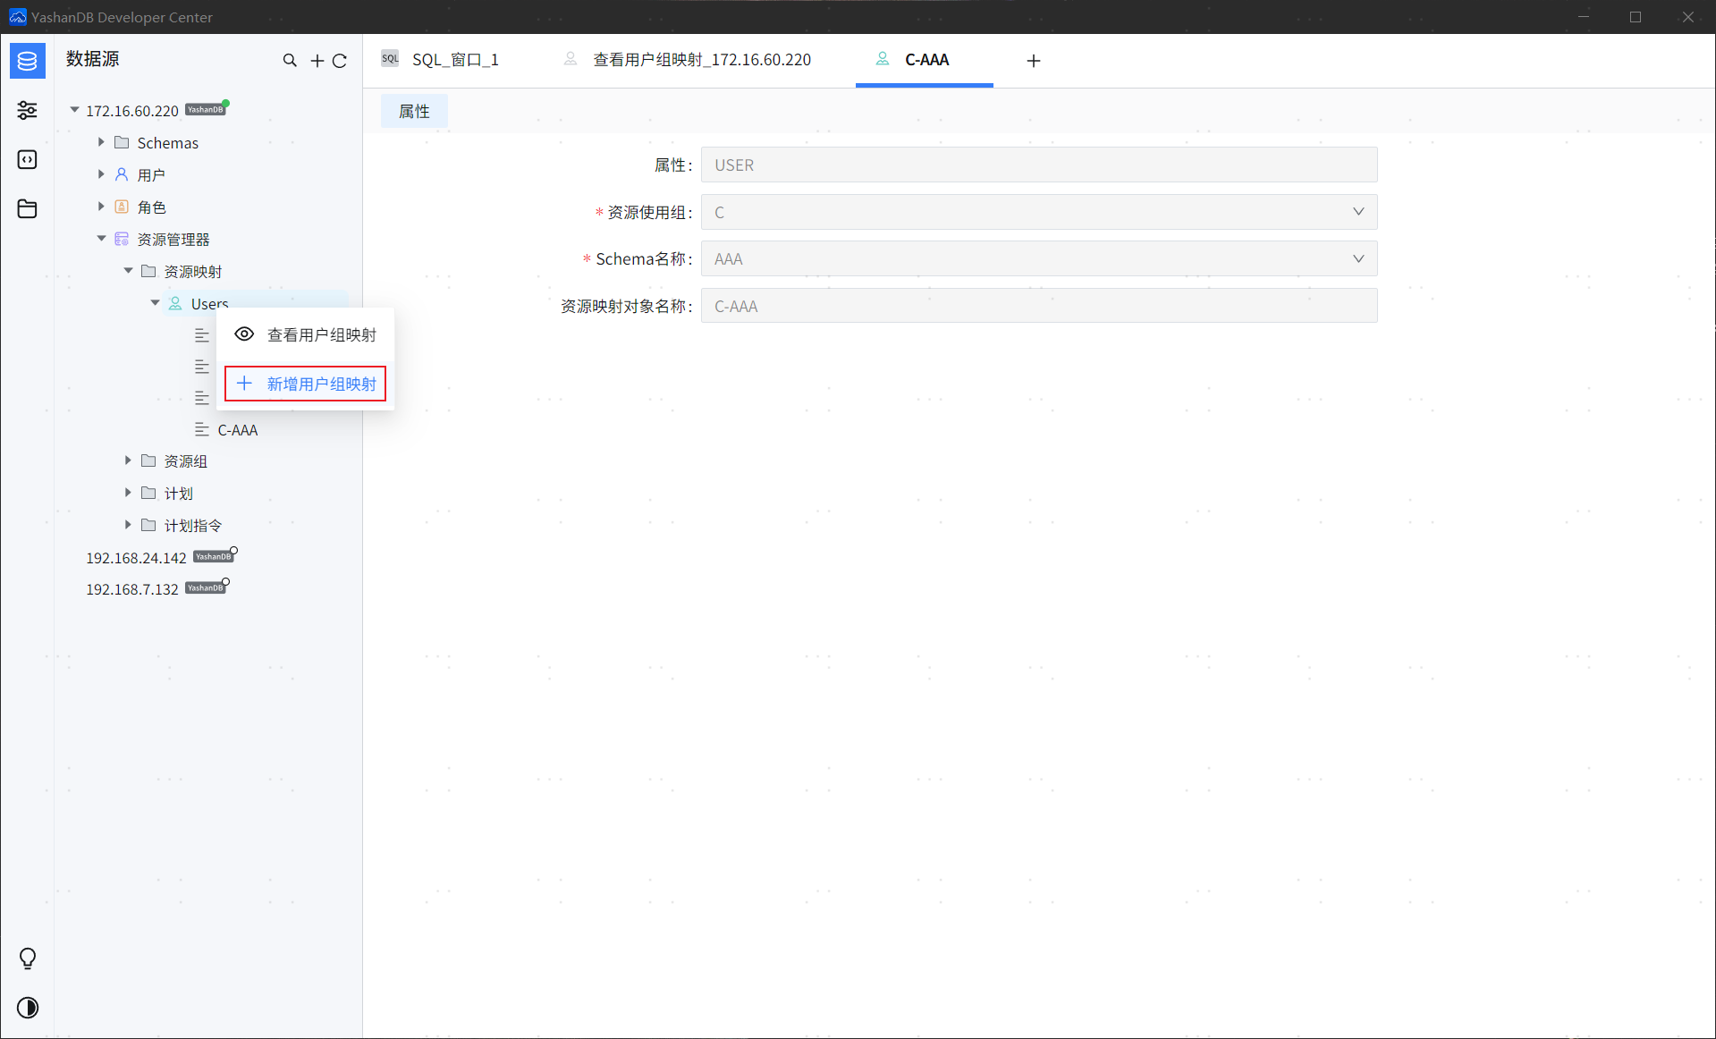Click the lightbulb tips icon
The height and width of the screenshot is (1039, 1716).
[x=28, y=959]
